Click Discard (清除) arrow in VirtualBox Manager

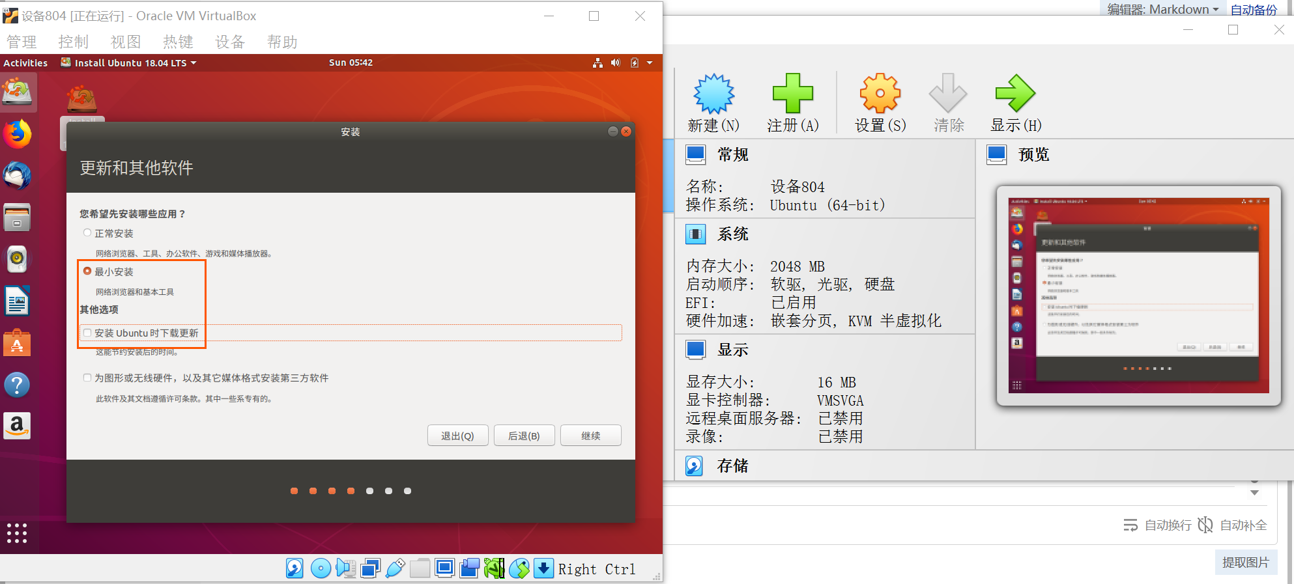tap(948, 103)
